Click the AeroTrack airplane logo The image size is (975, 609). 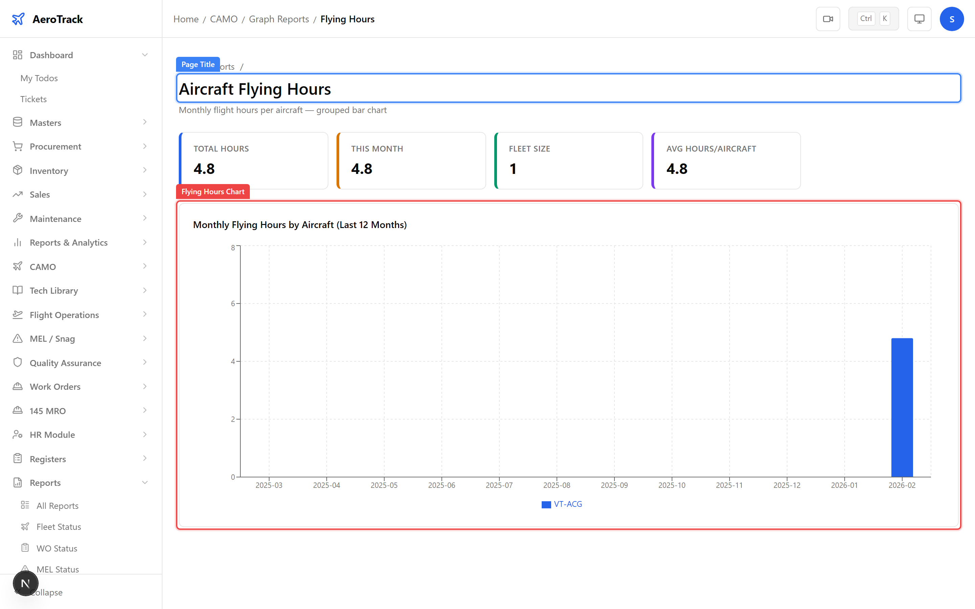coord(18,19)
